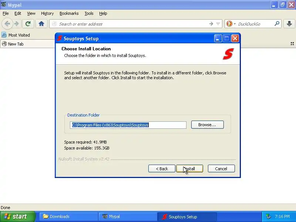Open the History menu in Mypal
Viewport: 296px width, 222px height.
(47, 13)
